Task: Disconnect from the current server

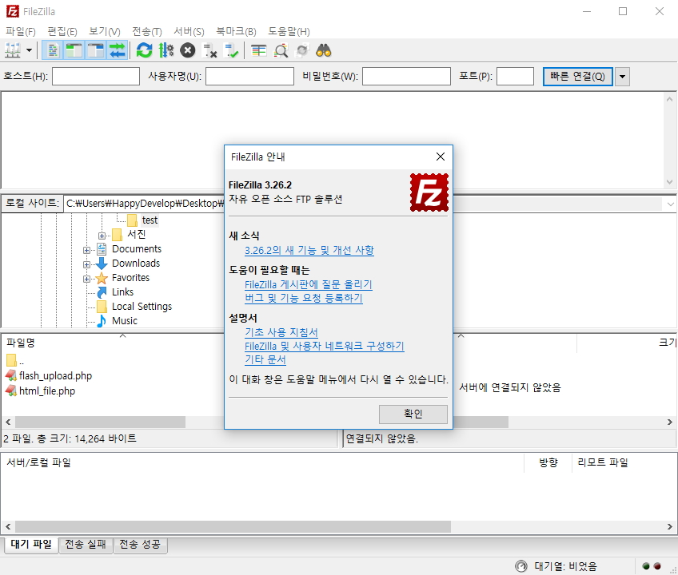Action: [x=209, y=50]
